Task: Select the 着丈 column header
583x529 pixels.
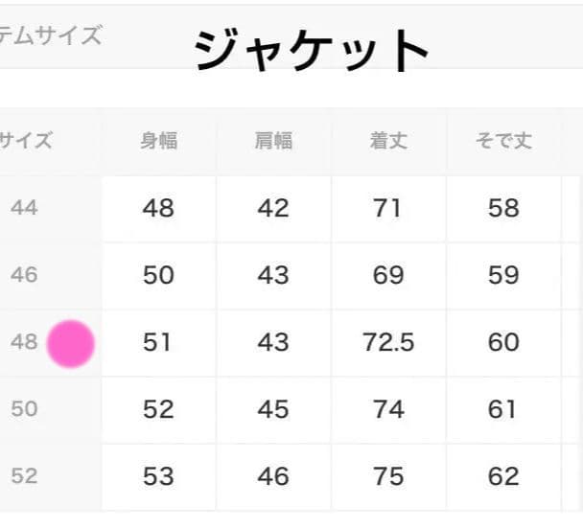Action: (x=388, y=142)
